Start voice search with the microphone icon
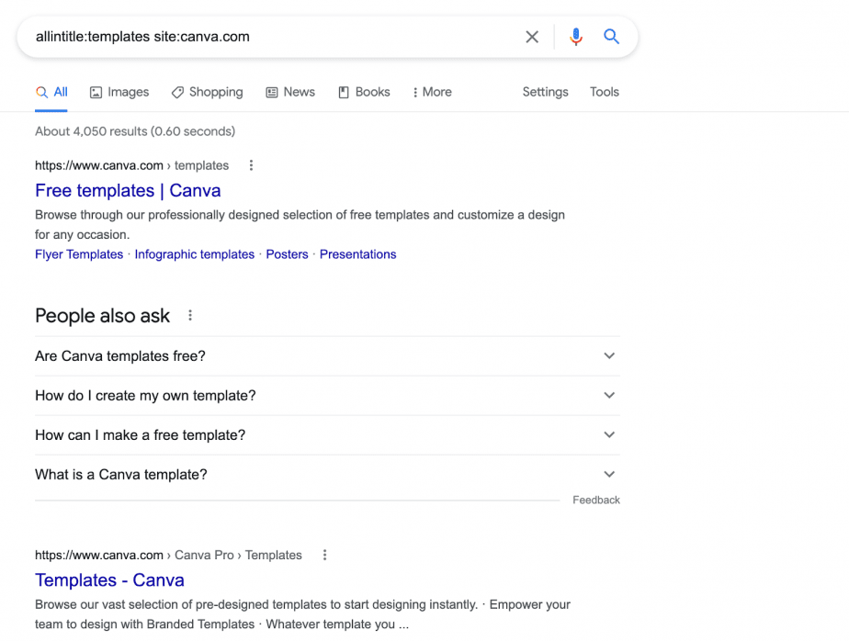Image resolution: width=849 pixels, height=641 pixels. [575, 37]
